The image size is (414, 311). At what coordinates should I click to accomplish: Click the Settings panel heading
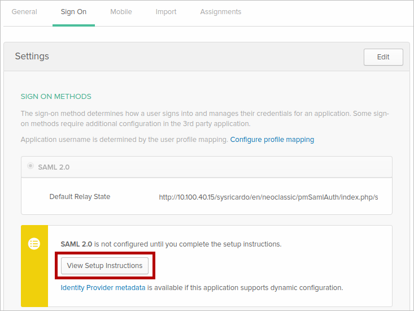[32, 57]
